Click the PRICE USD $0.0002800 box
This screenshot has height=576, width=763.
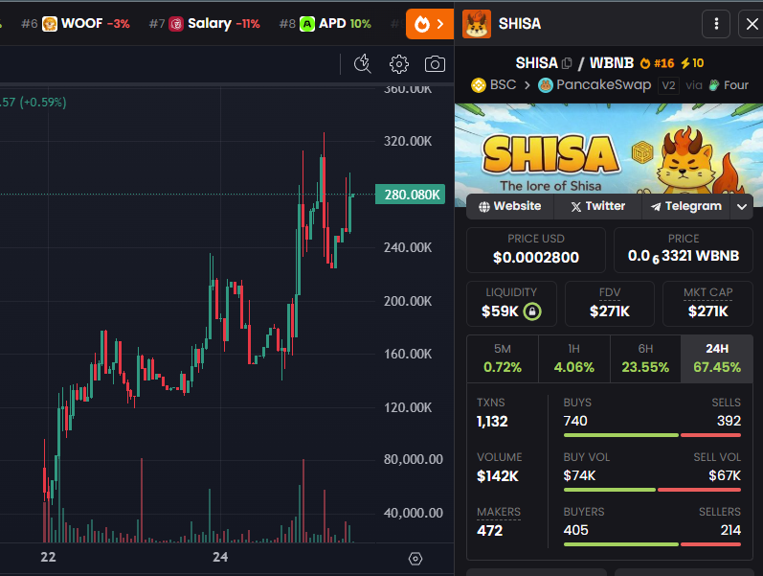coord(536,250)
